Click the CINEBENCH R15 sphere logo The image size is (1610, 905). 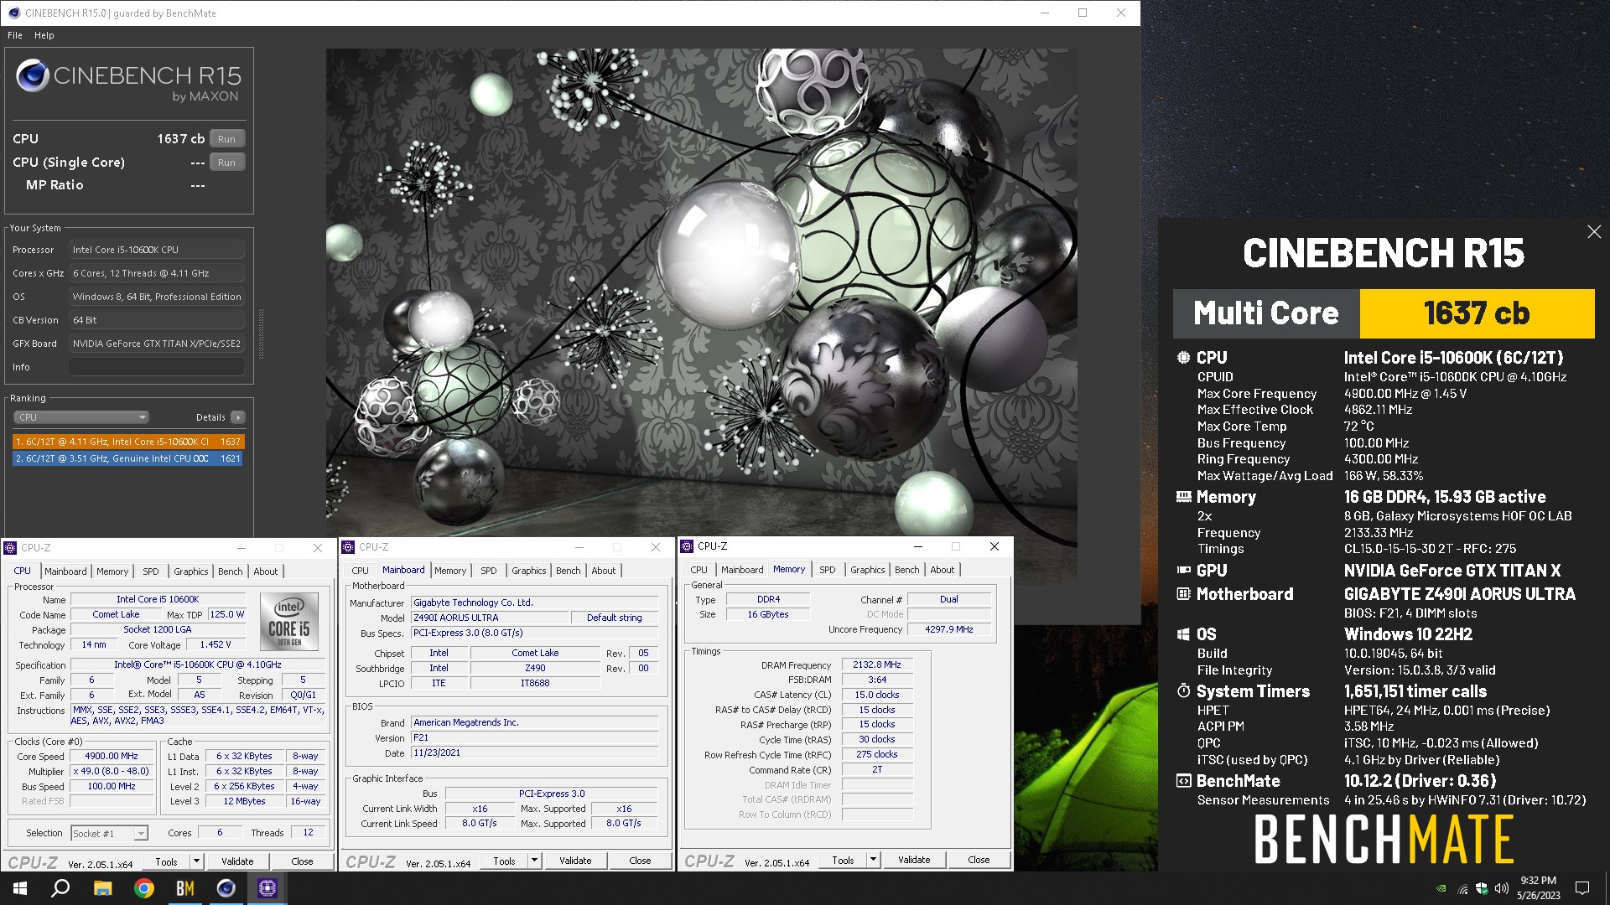coord(33,76)
